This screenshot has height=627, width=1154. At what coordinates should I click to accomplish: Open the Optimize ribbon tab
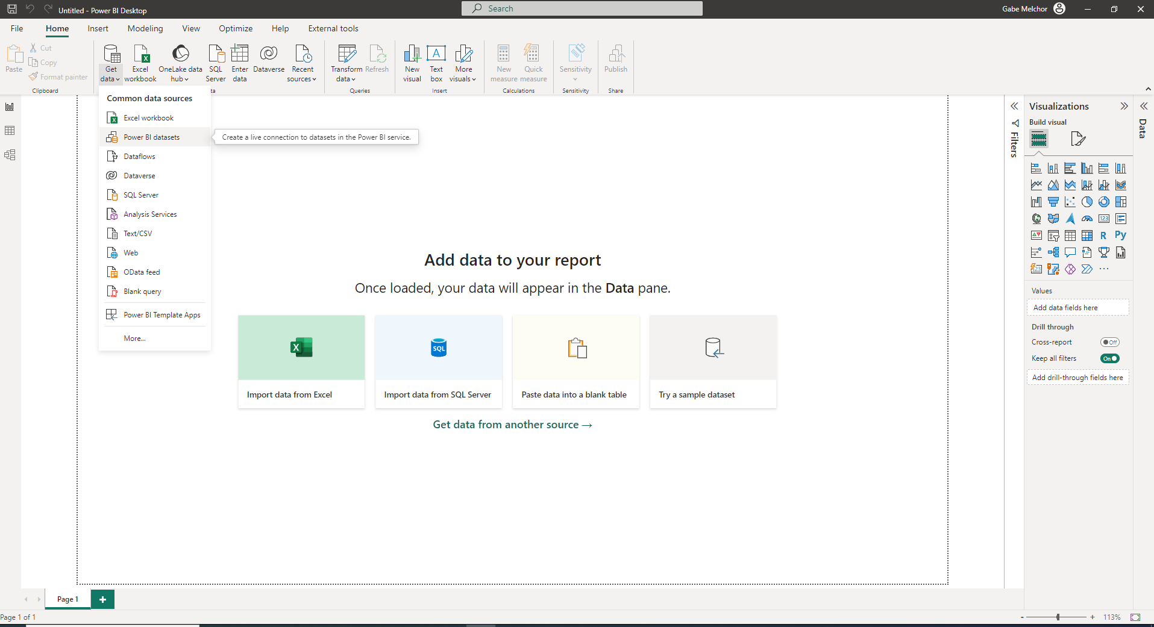(x=236, y=28)
